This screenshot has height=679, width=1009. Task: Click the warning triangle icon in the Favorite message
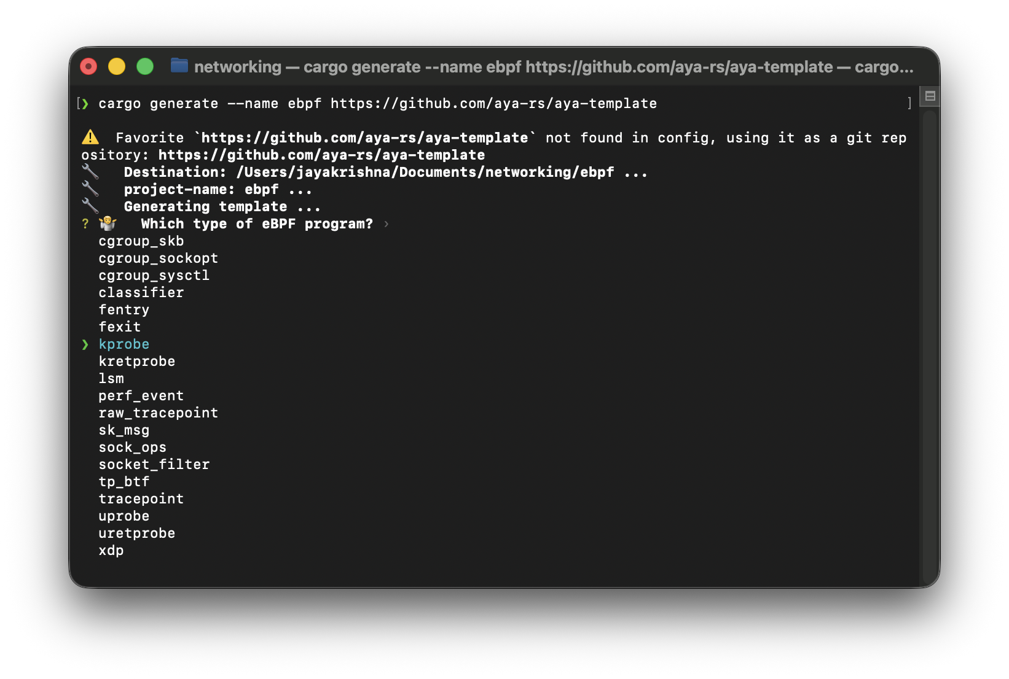click(90, 137)
